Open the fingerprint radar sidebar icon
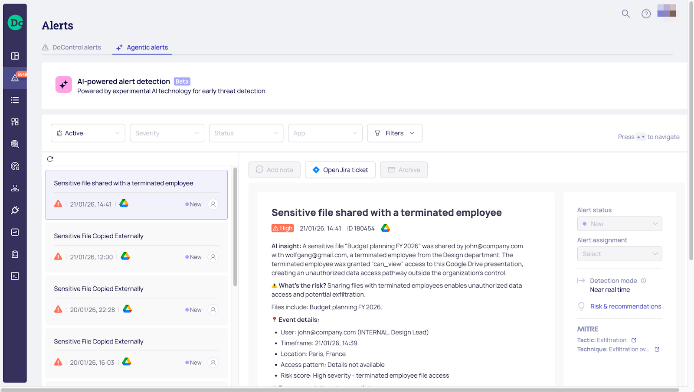 [x=15, y=166]
